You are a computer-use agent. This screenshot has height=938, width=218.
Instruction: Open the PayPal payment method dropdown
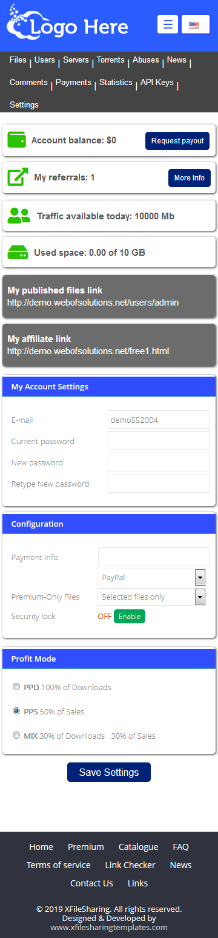pyautogui.click(x=151, y=577)
